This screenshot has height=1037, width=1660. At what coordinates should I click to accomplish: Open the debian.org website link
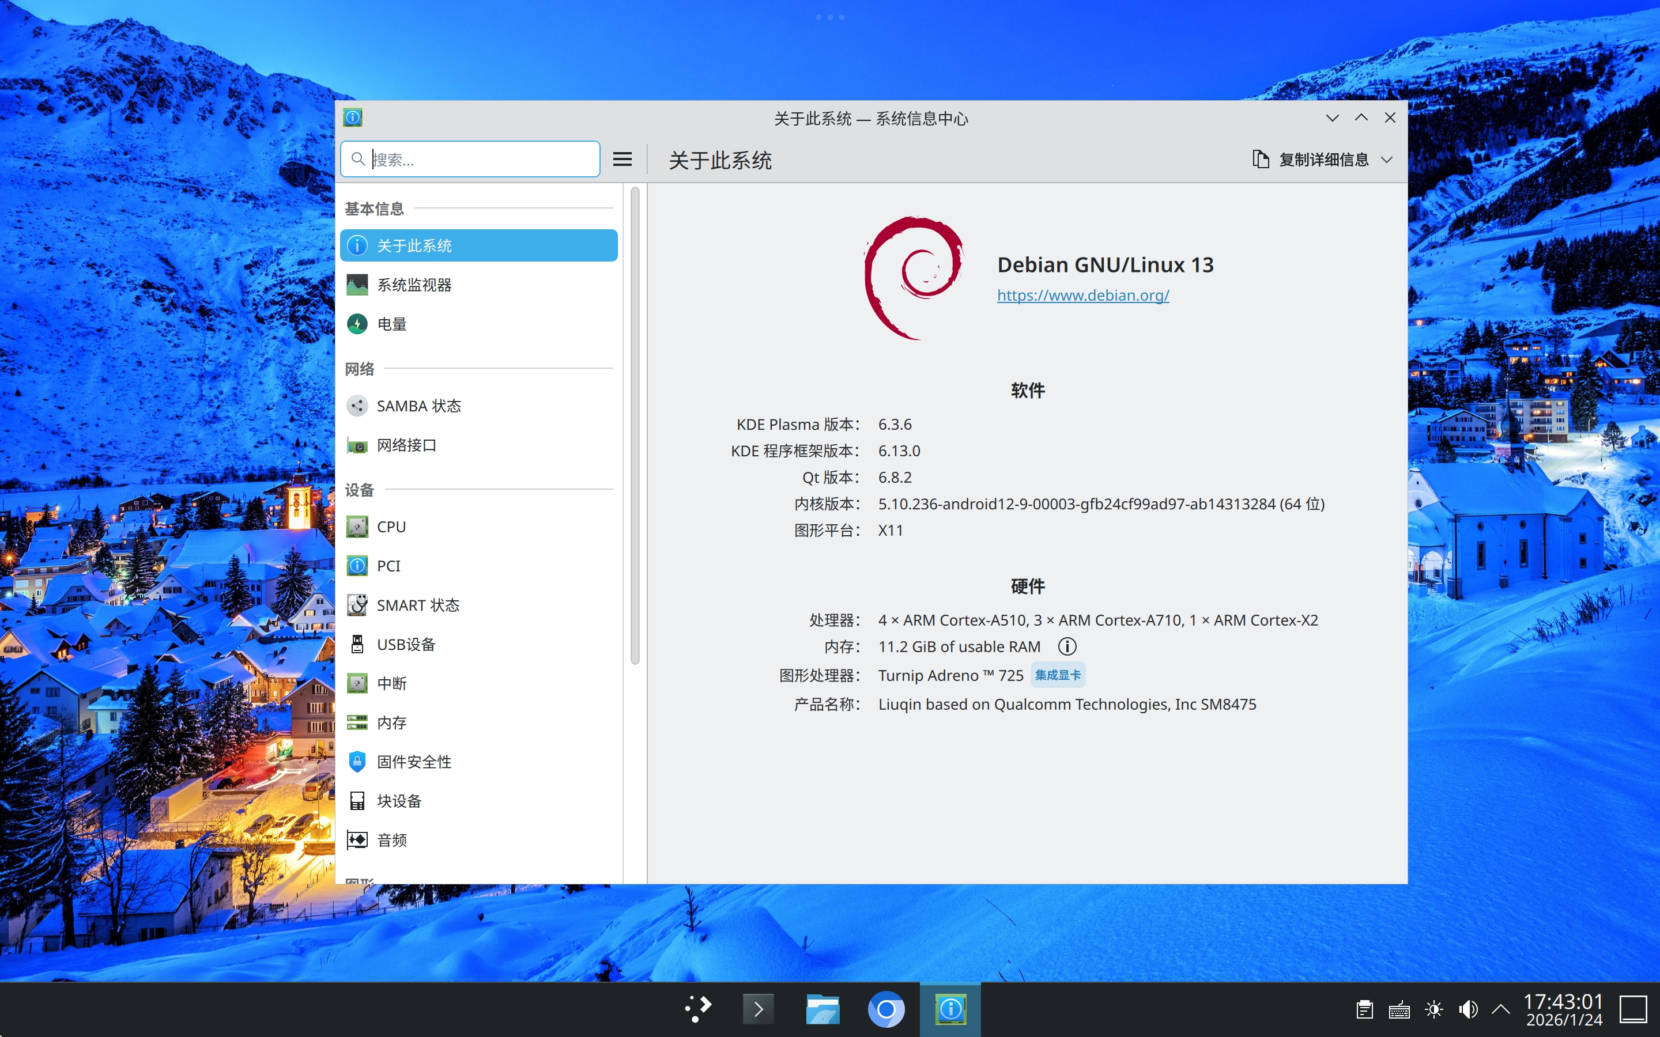(1082, 295)
